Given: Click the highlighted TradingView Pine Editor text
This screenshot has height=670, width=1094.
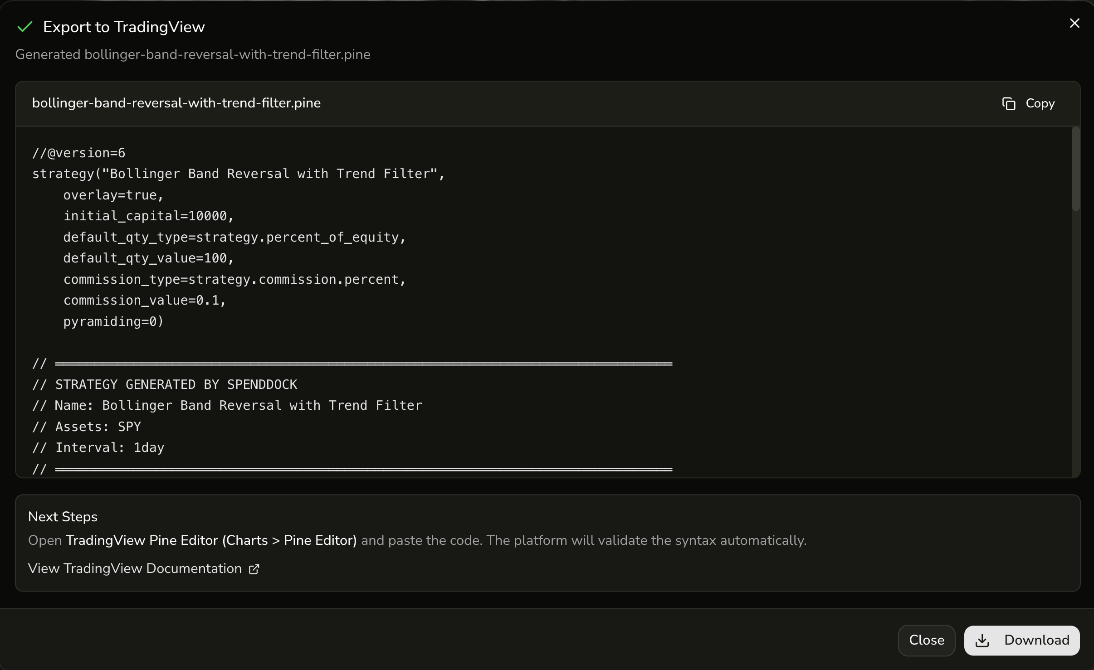Looking at the screenshot, I should pos(211,540).
